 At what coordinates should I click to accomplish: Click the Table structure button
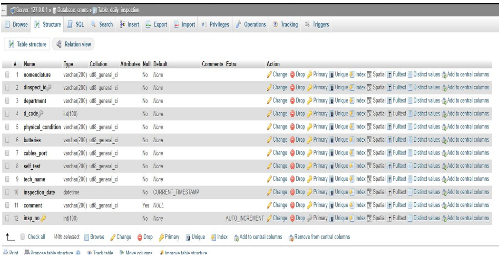[28, 44]
